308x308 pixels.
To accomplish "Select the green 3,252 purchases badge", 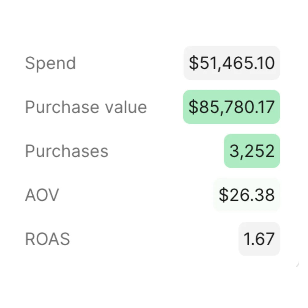I will [252, 151].
